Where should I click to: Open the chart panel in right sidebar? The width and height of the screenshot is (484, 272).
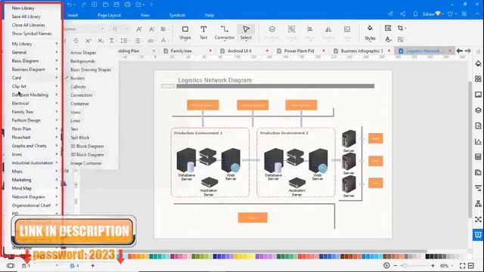pos(478,141)
